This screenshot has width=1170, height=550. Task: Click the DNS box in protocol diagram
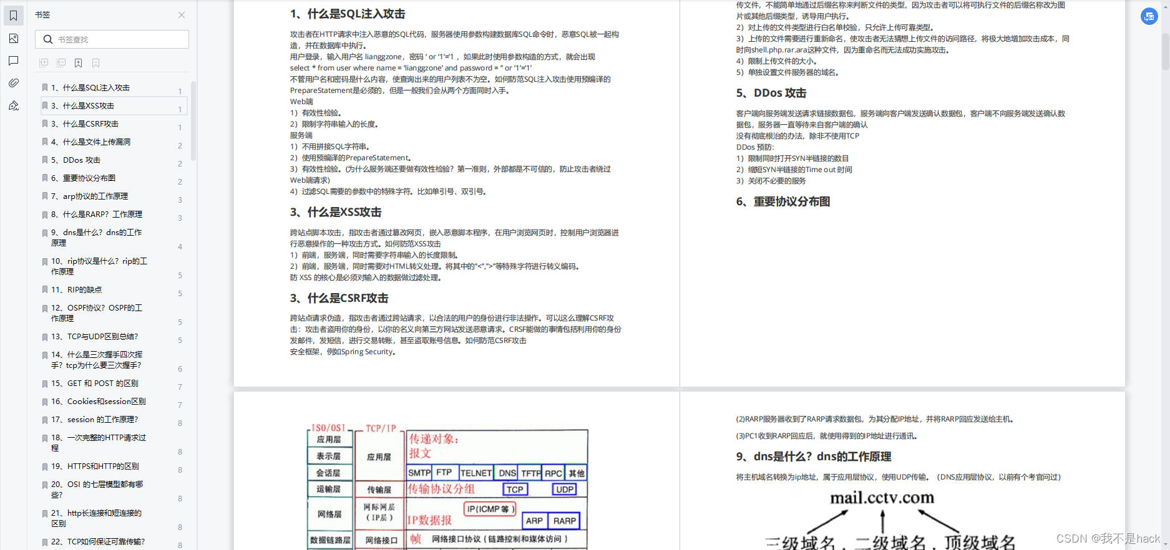[507, 473]
